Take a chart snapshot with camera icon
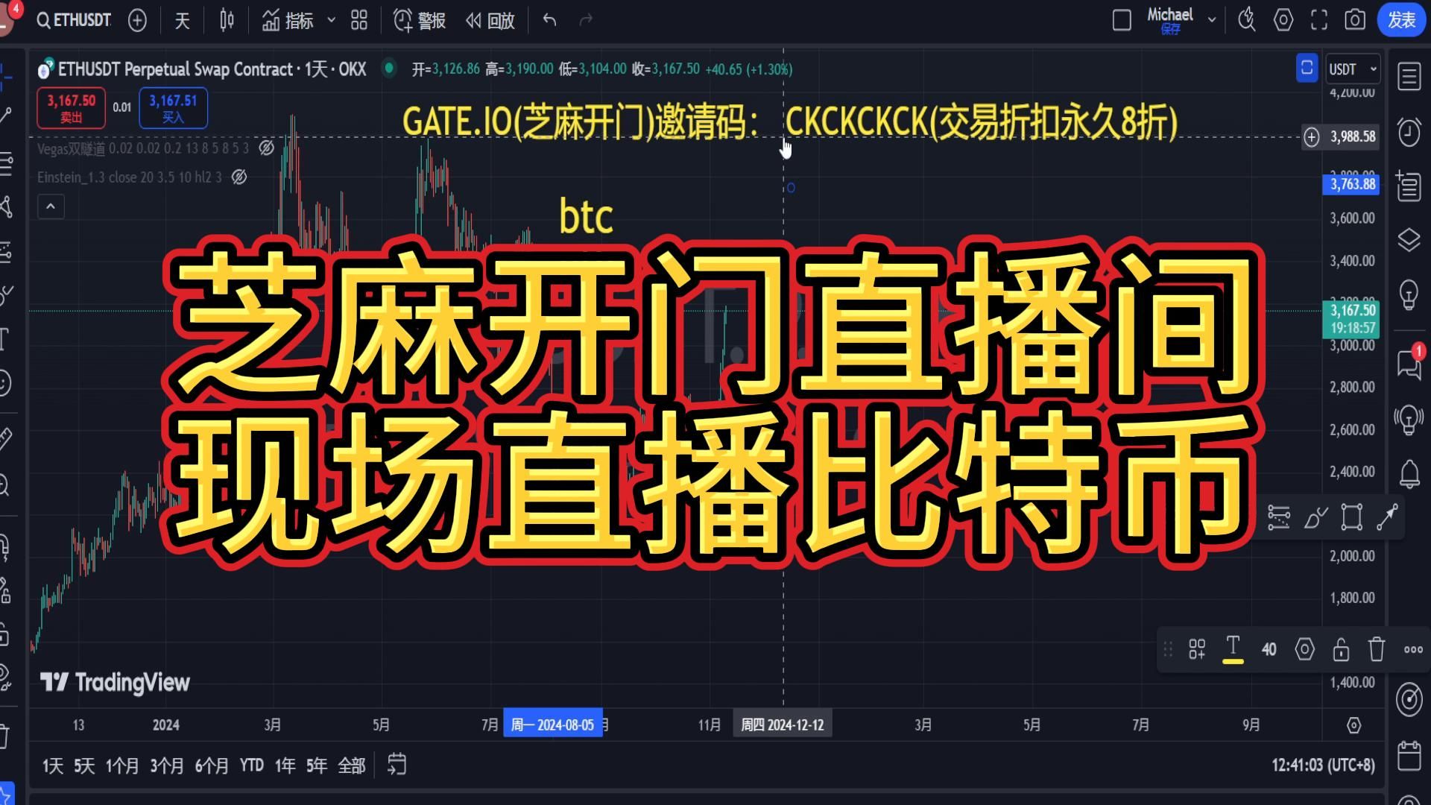Image resolution: width=1431 pixels, height=805 pixels. (1355, 20)
